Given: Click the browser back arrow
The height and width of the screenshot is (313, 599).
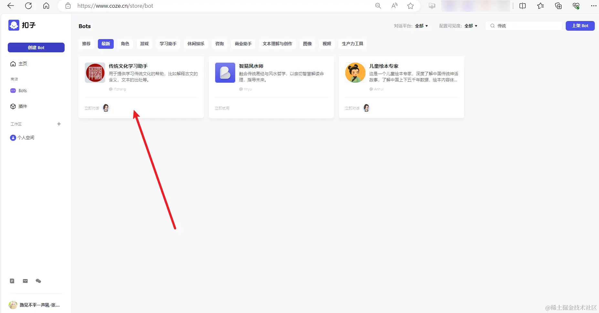Looking at the screenshot, I should point(11,6).
